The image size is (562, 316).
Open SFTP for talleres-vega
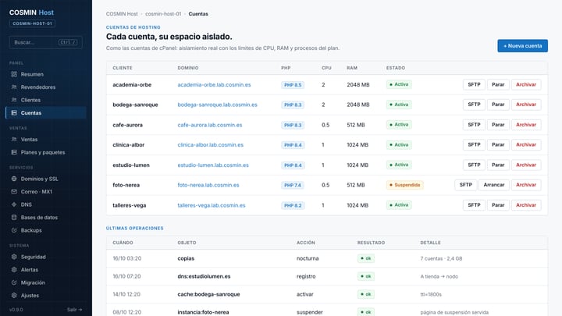coord(474,205)
